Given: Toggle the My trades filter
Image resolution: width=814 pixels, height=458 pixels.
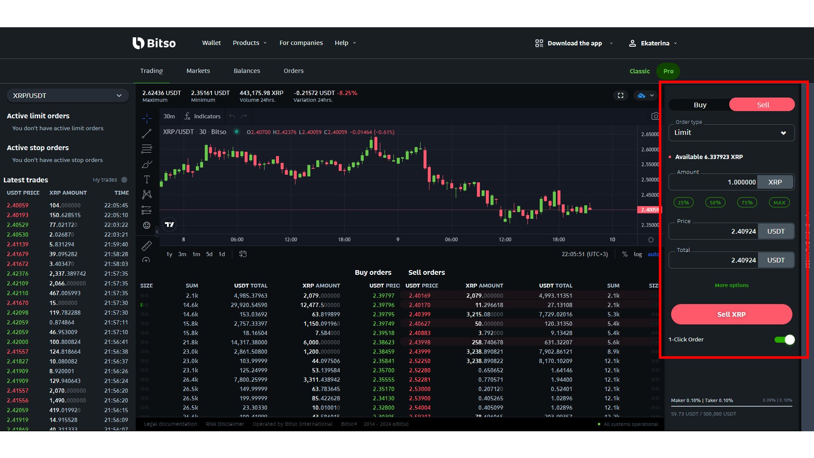Looking at the screenshot, I should (123, 180).
